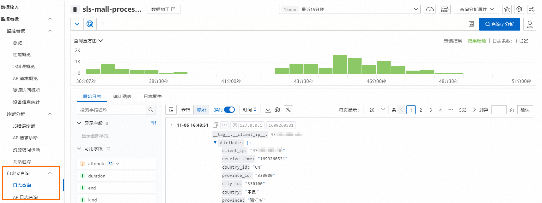Go to previous page arrow

pyautogui.click(x=401, y=110)
